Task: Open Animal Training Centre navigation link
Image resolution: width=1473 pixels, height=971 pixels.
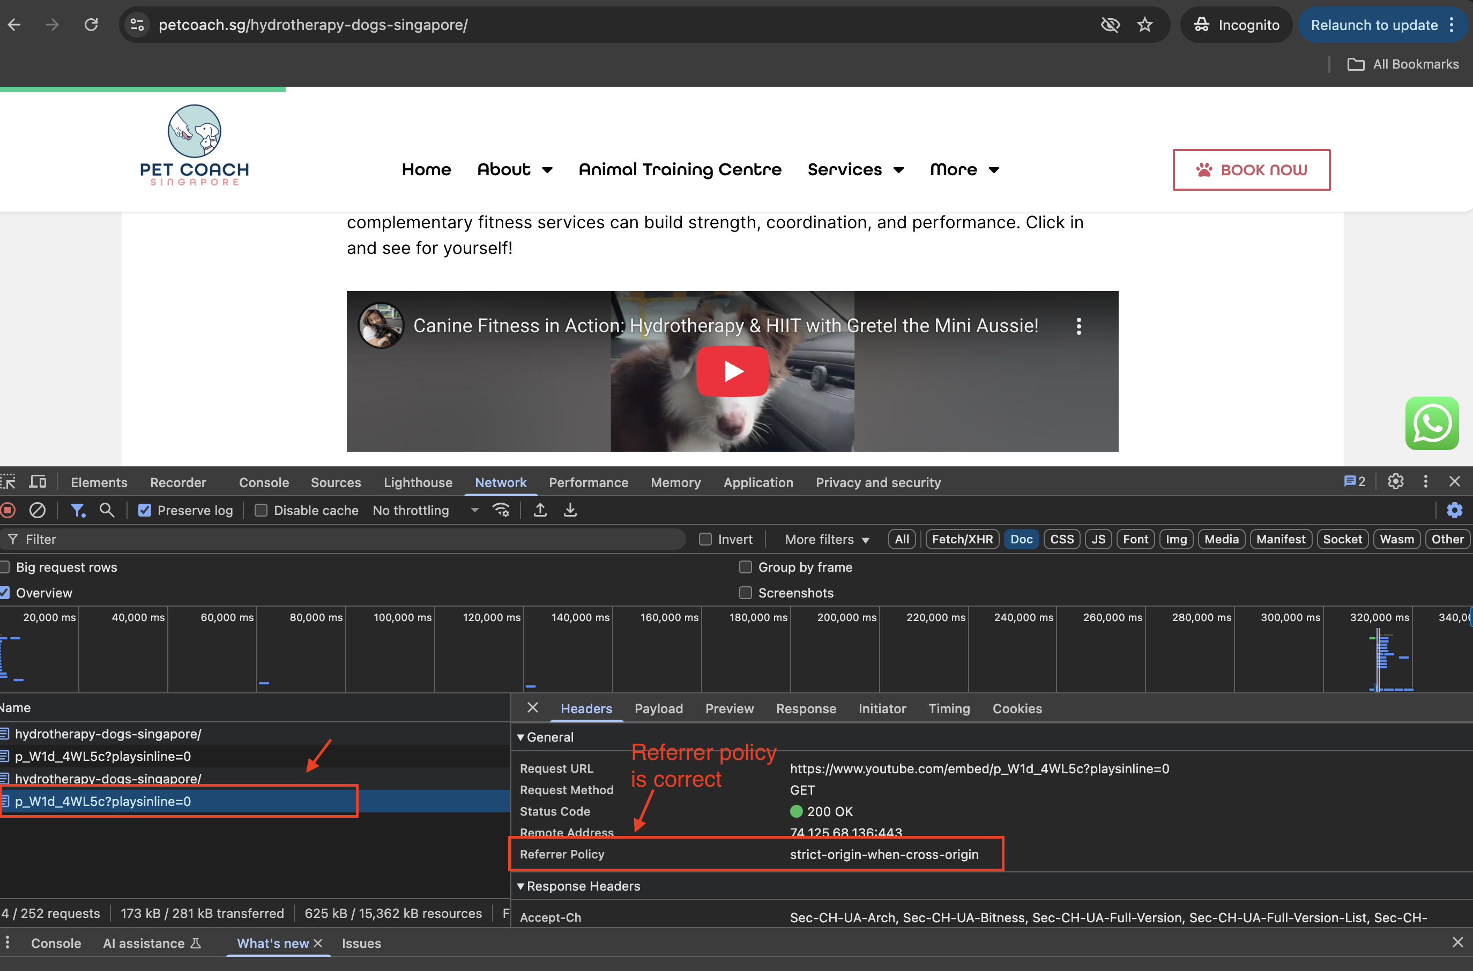Action: 679,169
